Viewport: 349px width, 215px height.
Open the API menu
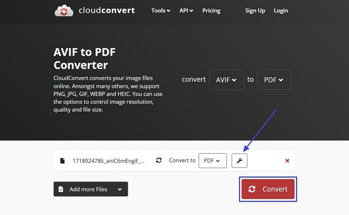186,11
